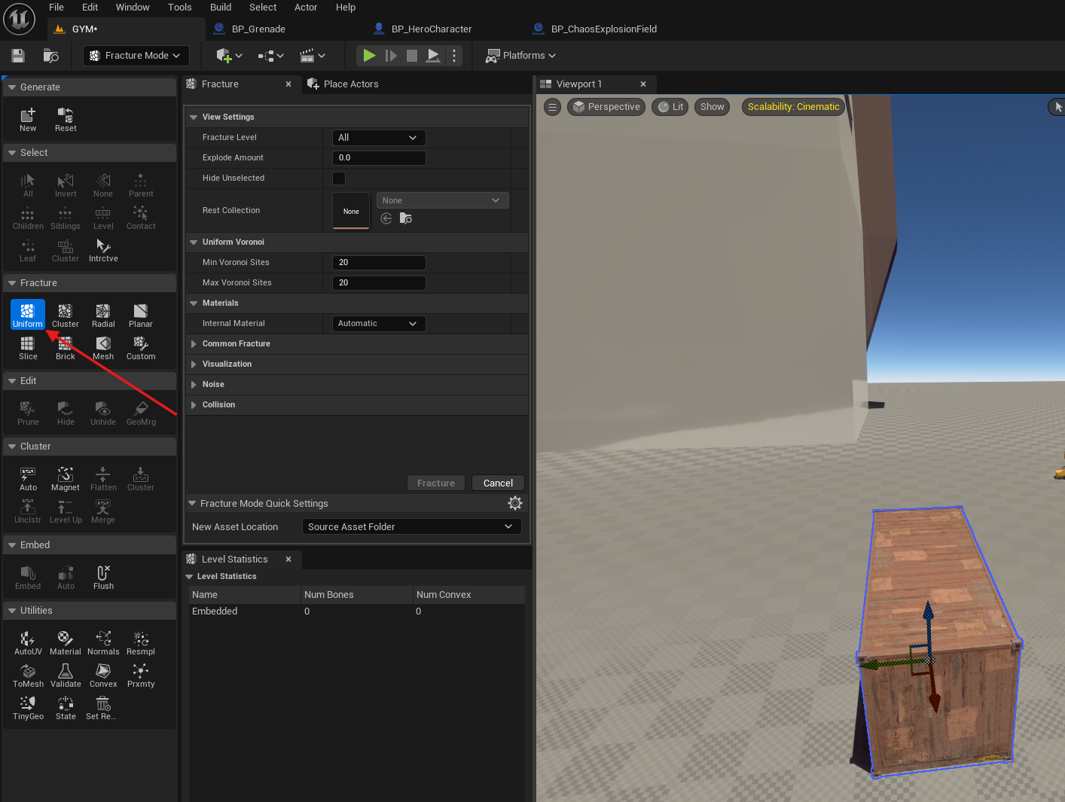
Task: Switch to the Place Actors tab
Action: click(x=351, y=84)
